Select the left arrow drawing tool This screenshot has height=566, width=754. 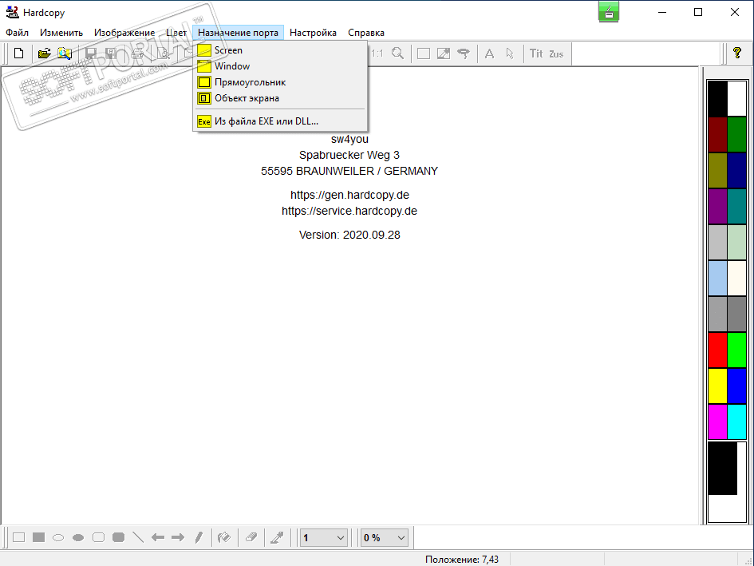158,537
